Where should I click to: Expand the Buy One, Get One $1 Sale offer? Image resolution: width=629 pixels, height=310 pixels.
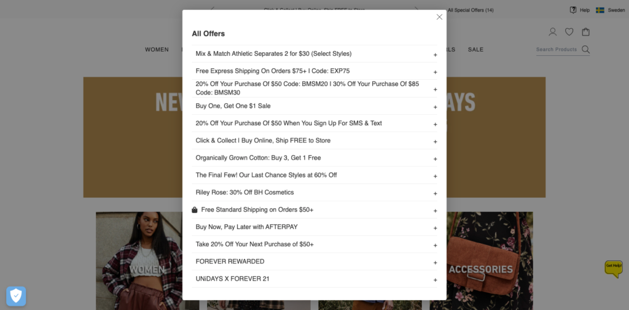click(x=314, y=106)
